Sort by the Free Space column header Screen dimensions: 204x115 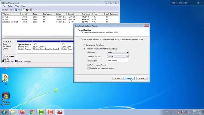click(x=86, y=14)
